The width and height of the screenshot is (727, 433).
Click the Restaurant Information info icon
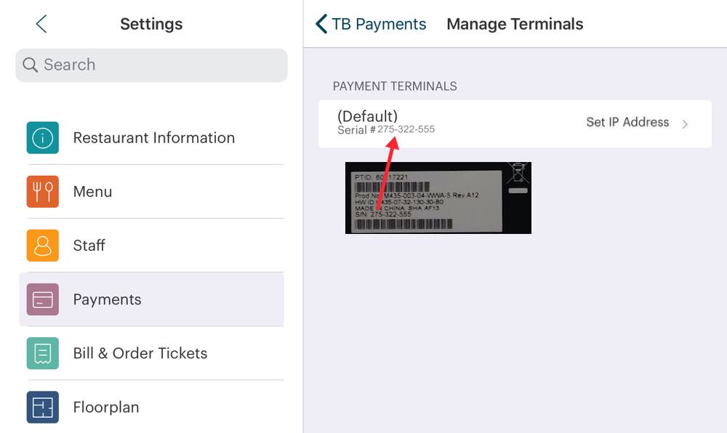(x=43, y=138)
